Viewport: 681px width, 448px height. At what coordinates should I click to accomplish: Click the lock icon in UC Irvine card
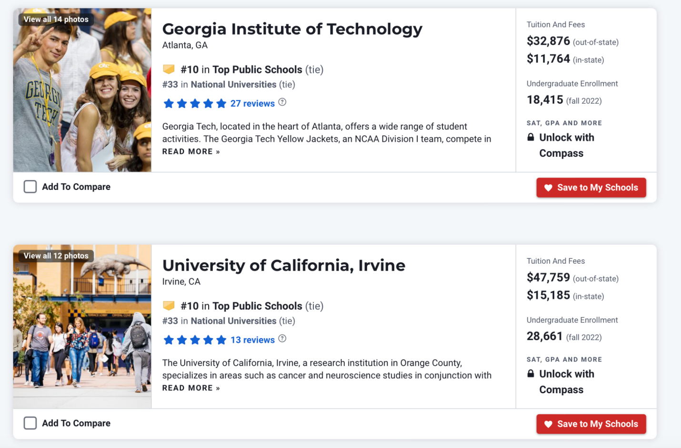point(531,374)
